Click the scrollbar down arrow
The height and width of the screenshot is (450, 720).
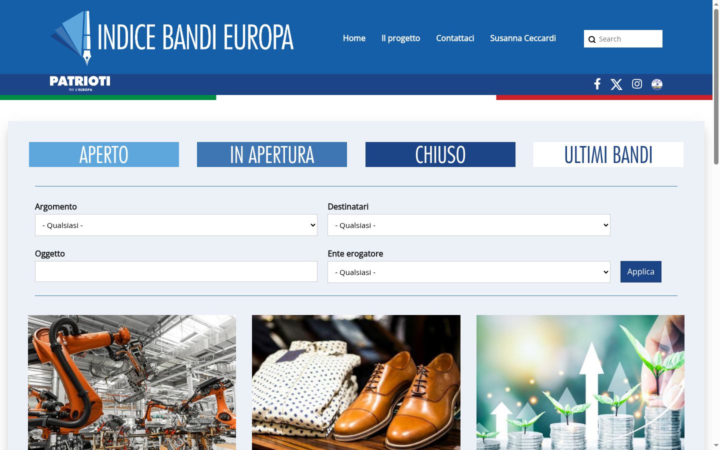pos(716,445)
